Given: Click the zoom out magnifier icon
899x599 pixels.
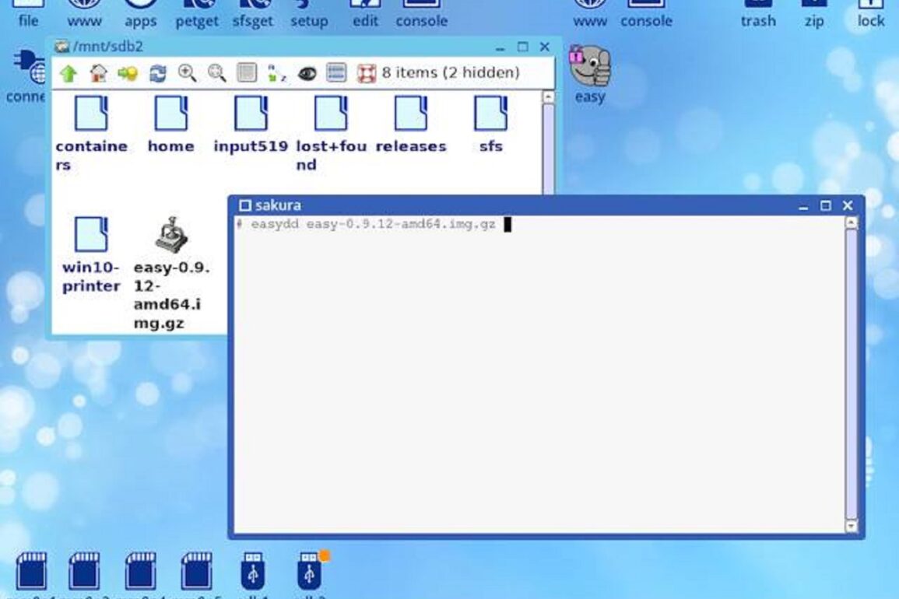Looking at the screenshot, I should [216, 73].
